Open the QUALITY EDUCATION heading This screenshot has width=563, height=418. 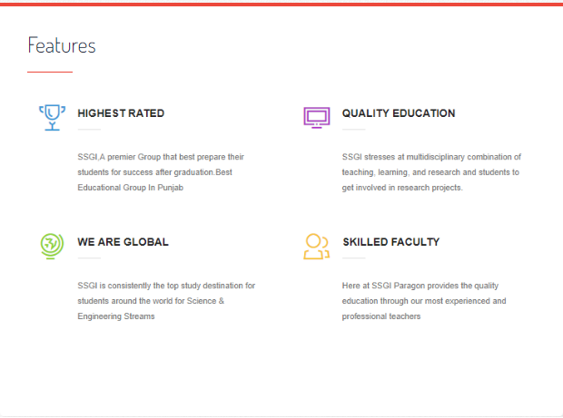pyautogui.click(x=399, y=113)
